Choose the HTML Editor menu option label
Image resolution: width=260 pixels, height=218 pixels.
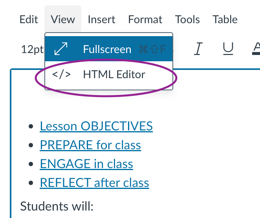(x=114, y=75)
